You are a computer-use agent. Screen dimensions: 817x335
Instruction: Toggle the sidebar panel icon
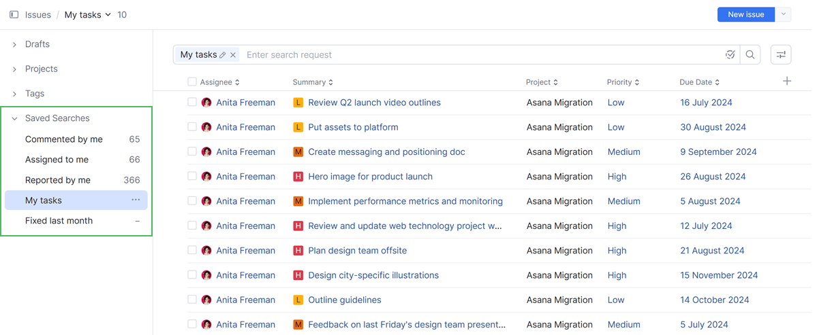14,14
